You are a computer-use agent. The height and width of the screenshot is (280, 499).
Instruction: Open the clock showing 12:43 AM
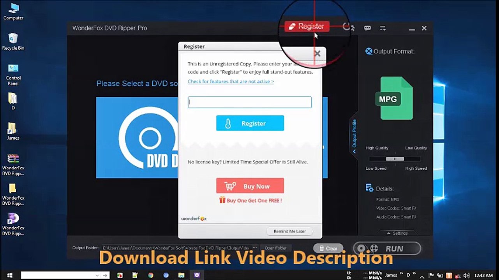[483, 275]
